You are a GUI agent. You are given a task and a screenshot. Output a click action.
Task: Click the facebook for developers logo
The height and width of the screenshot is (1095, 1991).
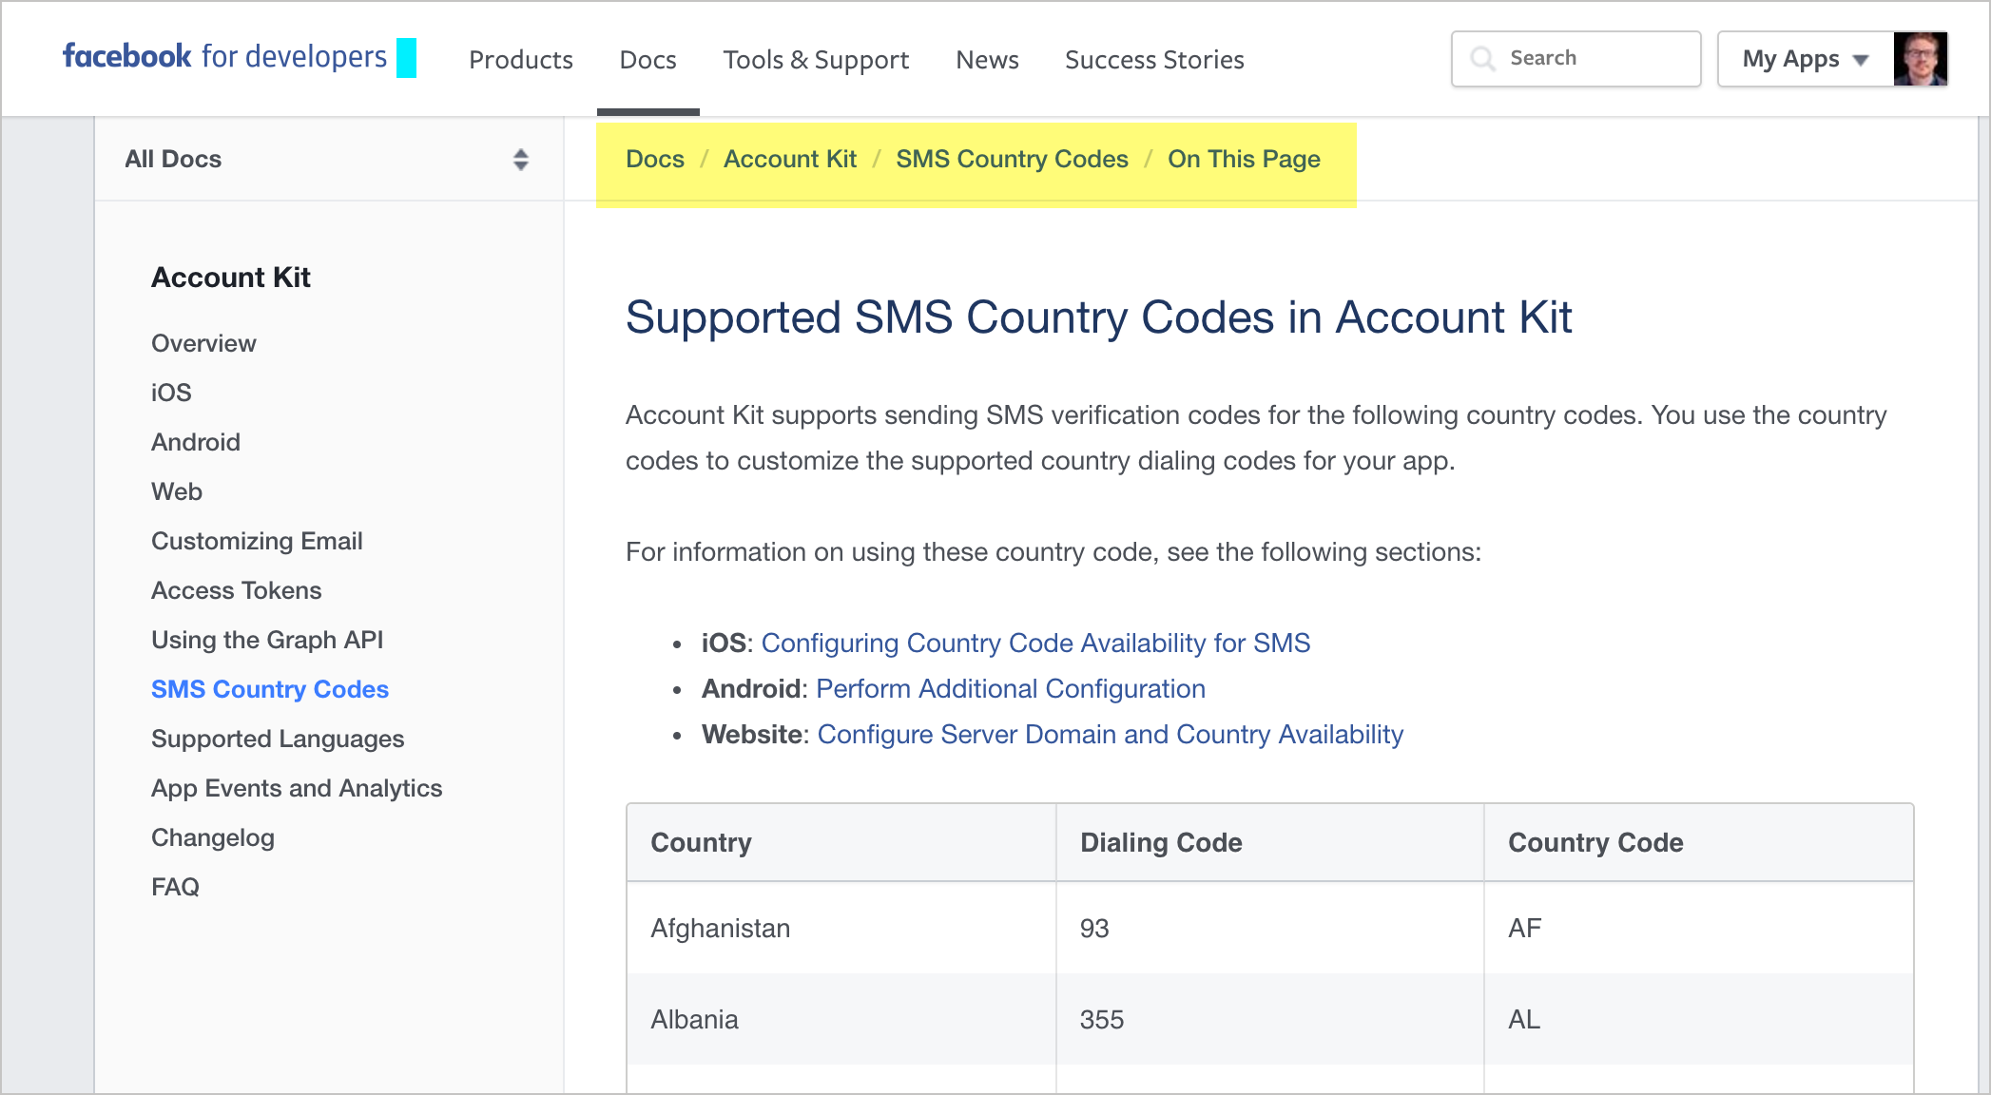(x=225, y=57)
